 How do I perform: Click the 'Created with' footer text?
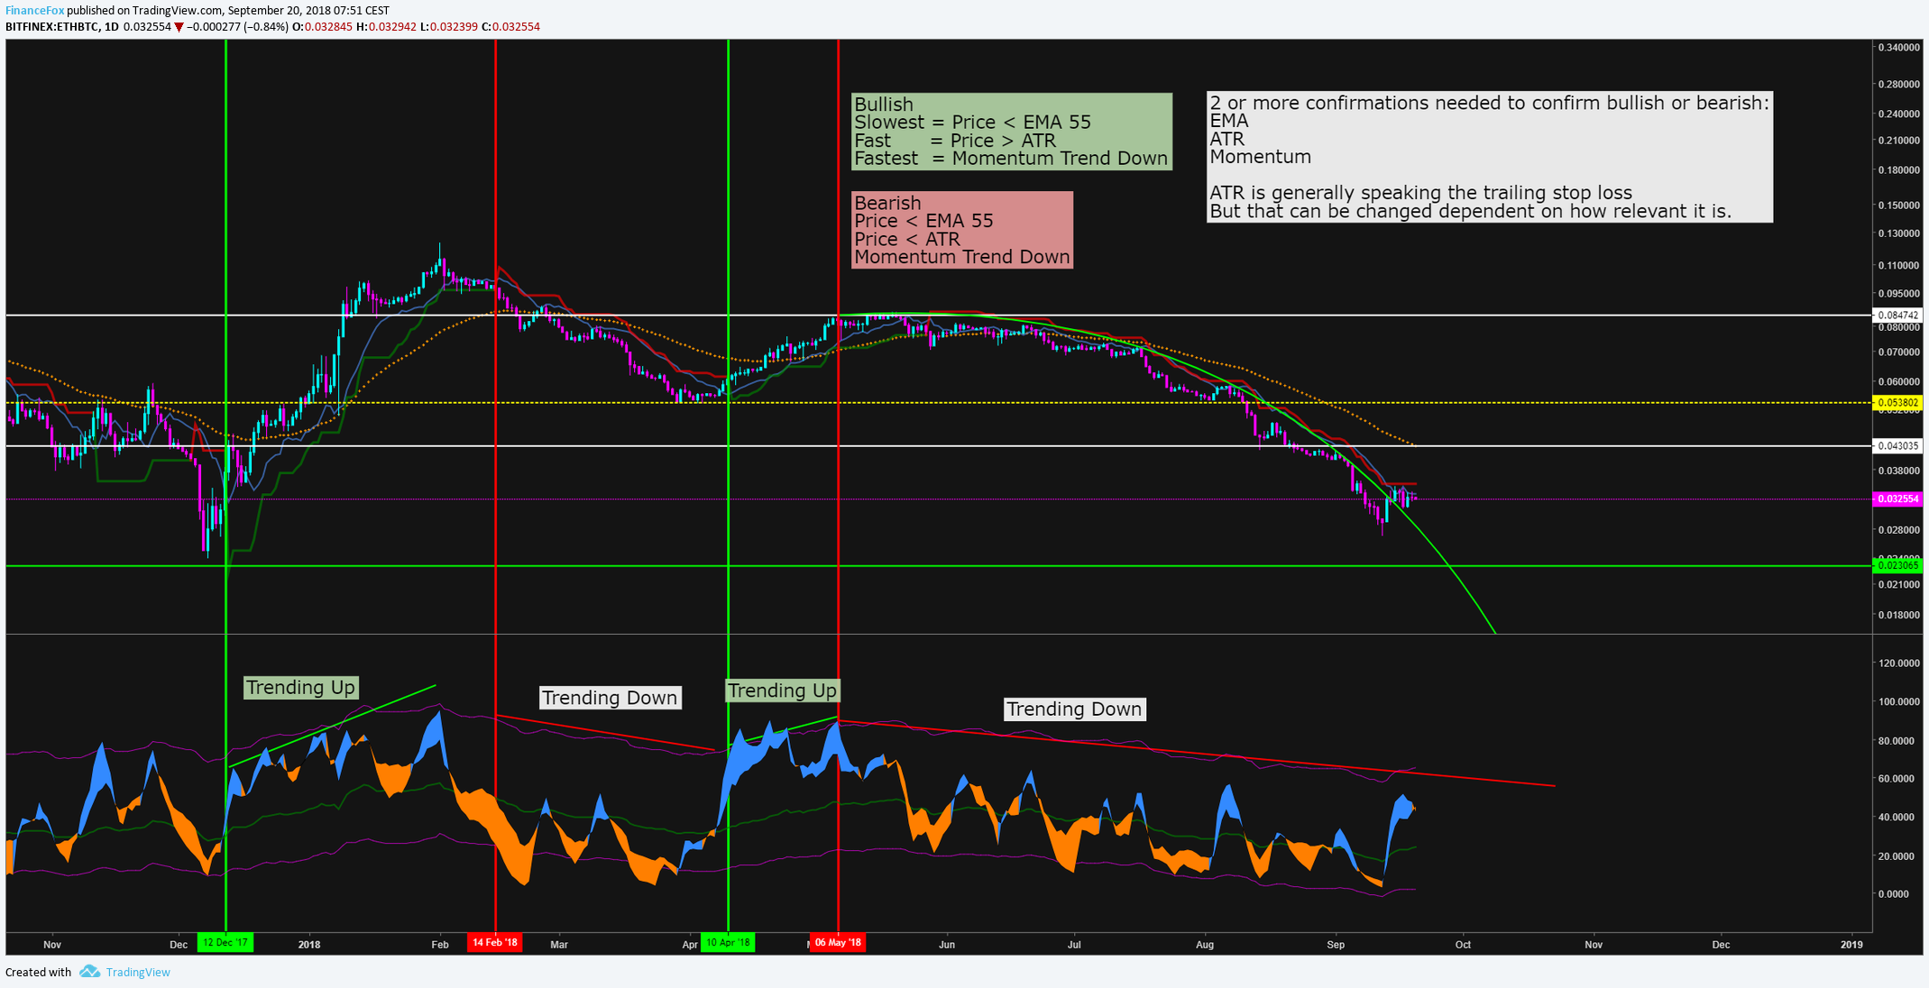(38, 972)
